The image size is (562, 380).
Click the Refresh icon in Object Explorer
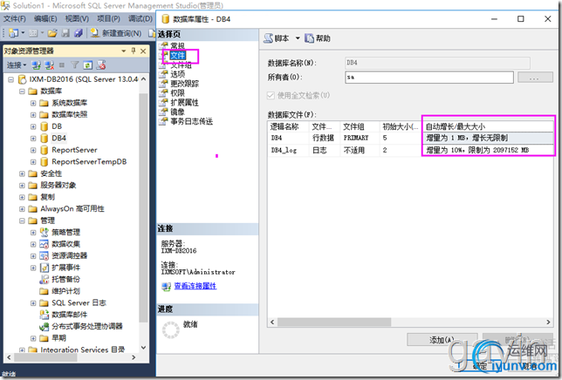coord(88,65)
